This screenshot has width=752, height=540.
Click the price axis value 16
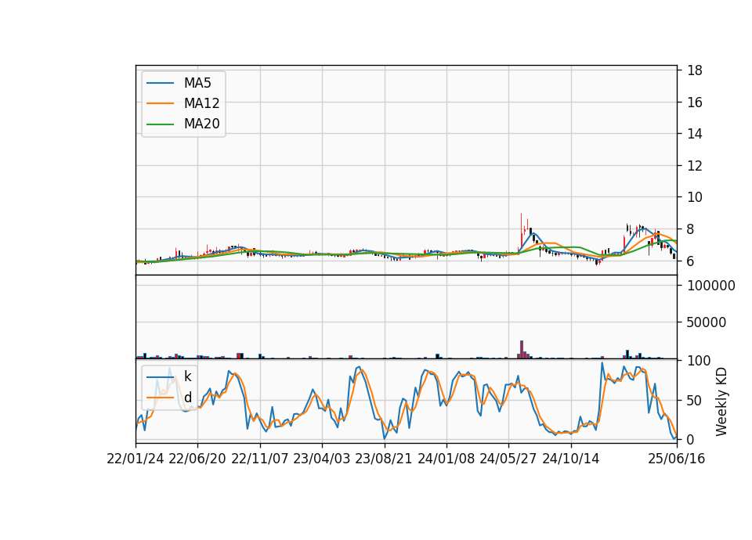(695, 102)
